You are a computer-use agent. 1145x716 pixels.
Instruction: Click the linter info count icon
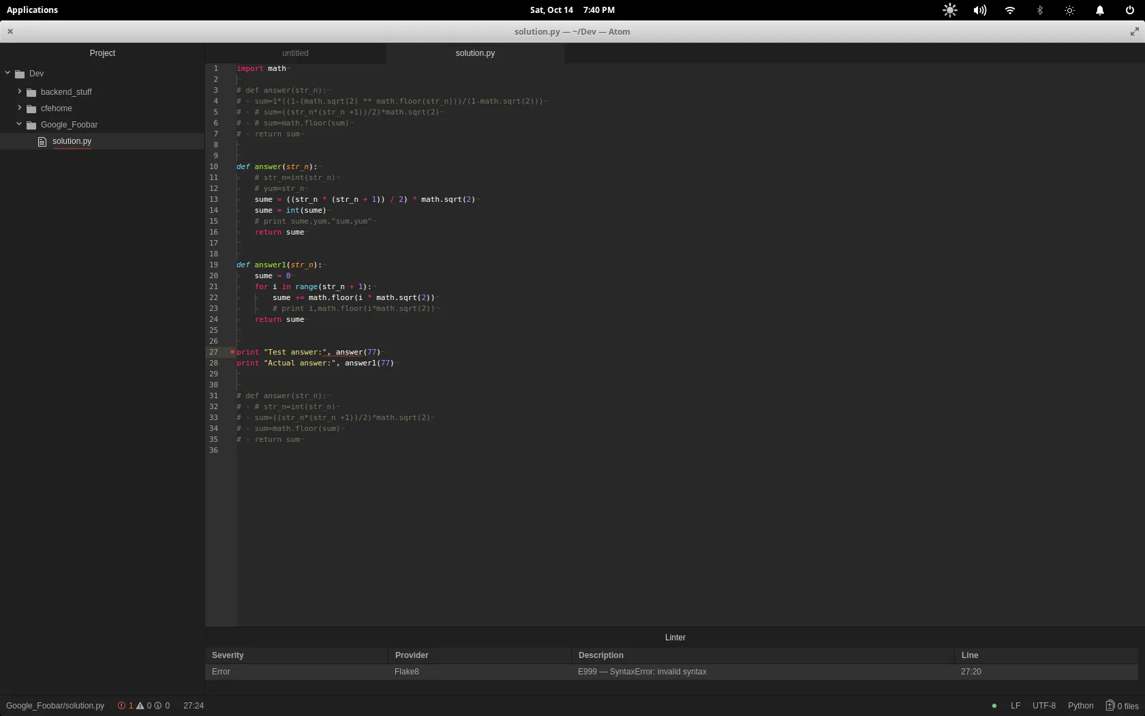click(158, 706)
